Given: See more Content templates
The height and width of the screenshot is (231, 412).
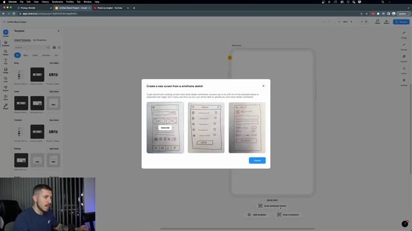Looking at the screenshot, I should 54,120.
